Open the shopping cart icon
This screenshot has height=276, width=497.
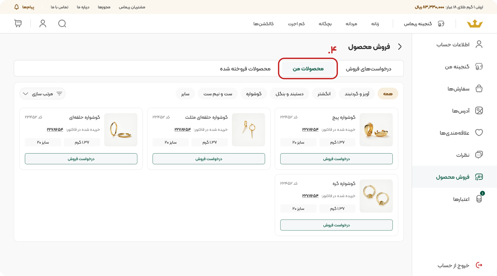point(18,23)
